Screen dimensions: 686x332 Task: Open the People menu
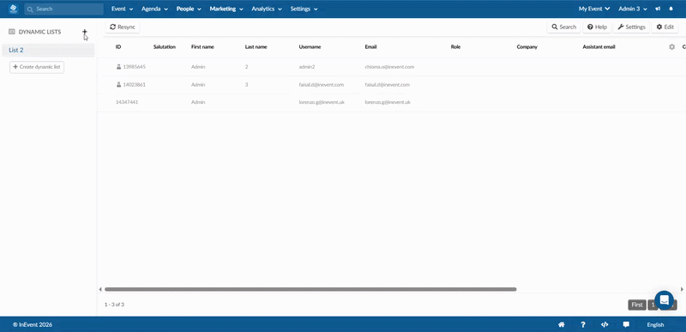pos(189,9)
